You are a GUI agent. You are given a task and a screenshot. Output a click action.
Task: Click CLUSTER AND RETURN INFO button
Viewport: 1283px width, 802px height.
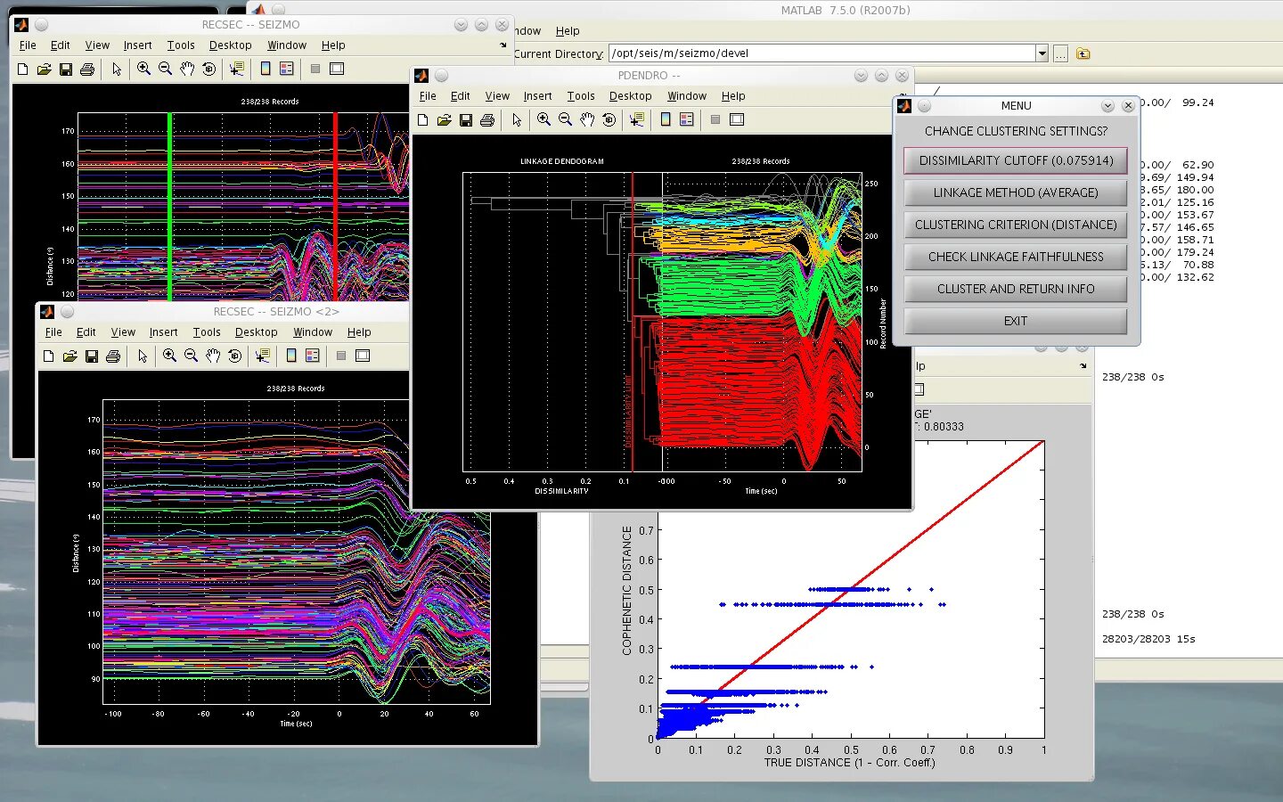[1016, 289]
